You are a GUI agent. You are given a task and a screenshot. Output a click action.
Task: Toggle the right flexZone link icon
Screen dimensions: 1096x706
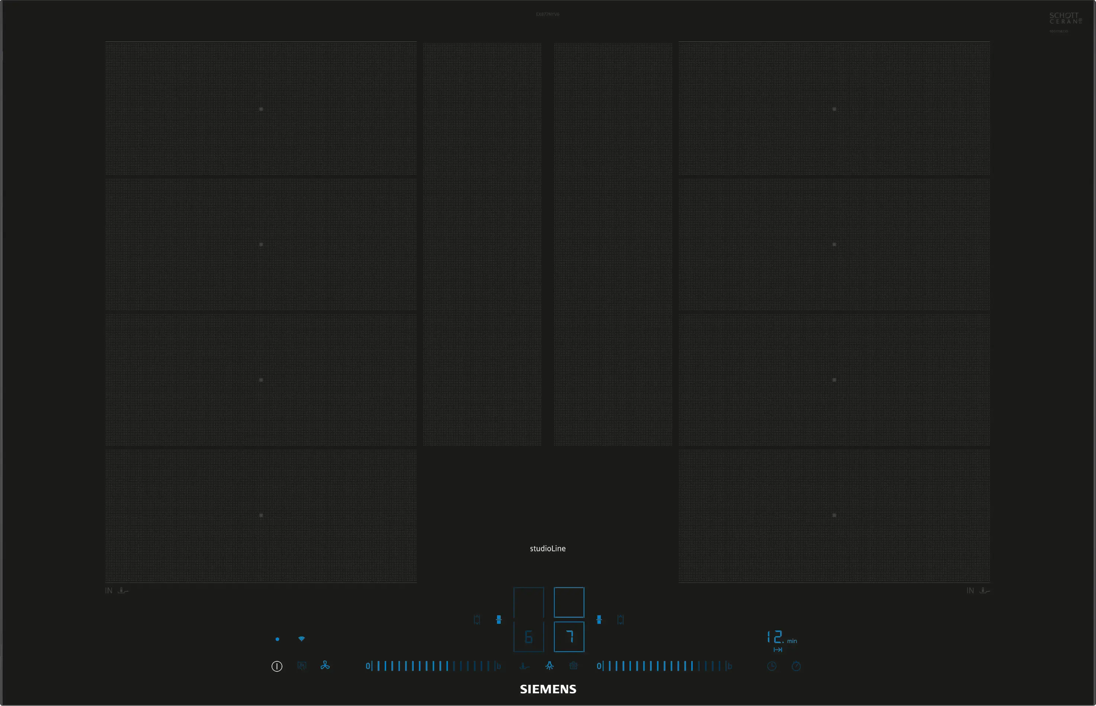[x=599, y=620]
